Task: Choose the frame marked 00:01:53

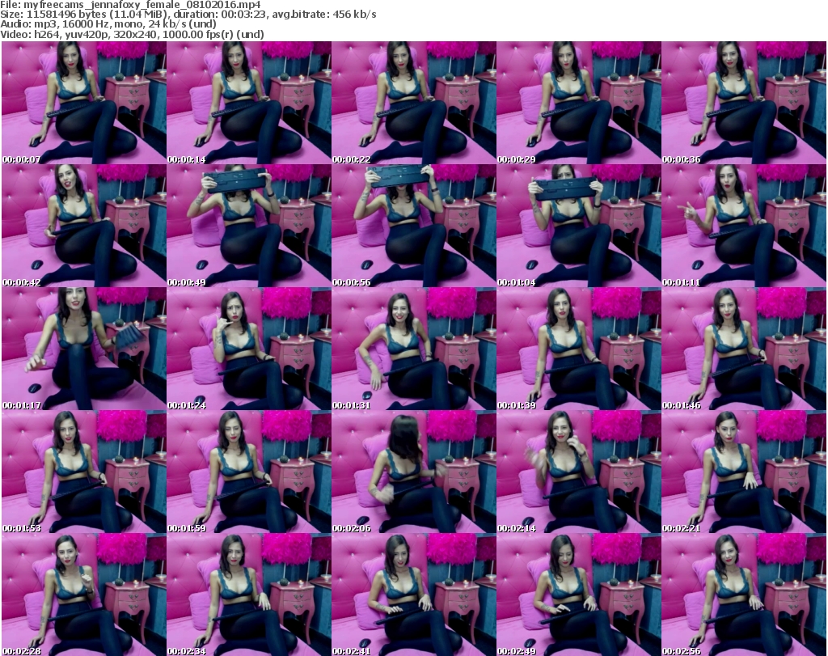Action: point(84,472)
